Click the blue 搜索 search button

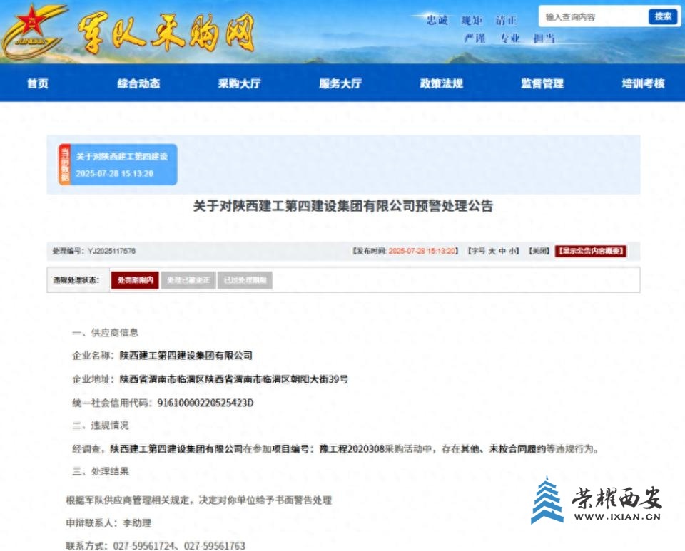[663, 16]
